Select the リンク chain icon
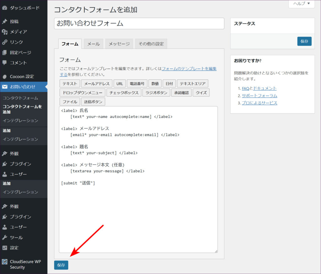This screenshot has width=321, height=274. tap(5, 42)
